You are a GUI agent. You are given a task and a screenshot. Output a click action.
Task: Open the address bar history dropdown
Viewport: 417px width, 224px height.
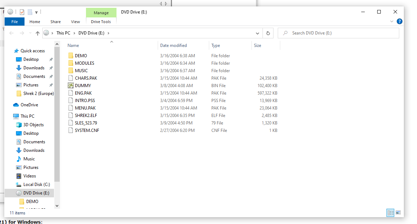[x=258, y=33]
